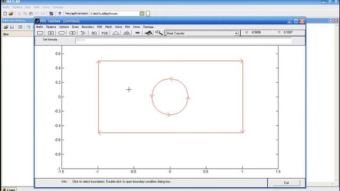
Task: Open Помощь menu in PDE Toolbox
Action: point(148,27)
